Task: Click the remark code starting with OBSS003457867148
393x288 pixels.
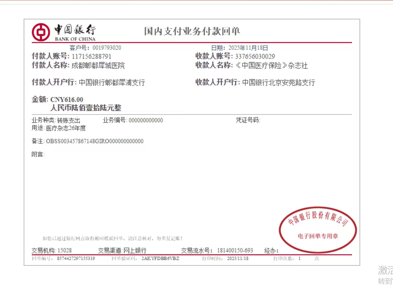Action: click(x=95, y=141)
